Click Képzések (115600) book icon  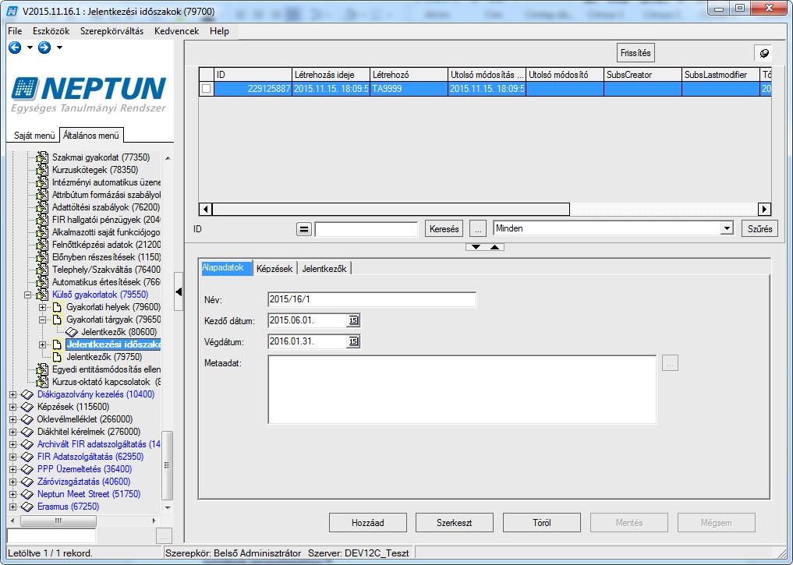pos(27,407)
